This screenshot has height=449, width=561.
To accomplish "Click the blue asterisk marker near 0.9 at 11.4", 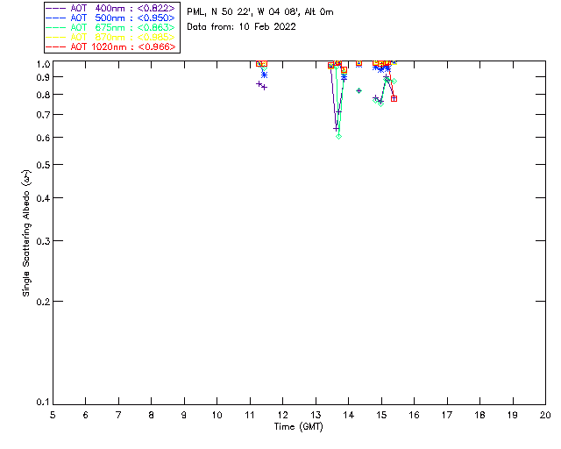I will pos(264,75).
